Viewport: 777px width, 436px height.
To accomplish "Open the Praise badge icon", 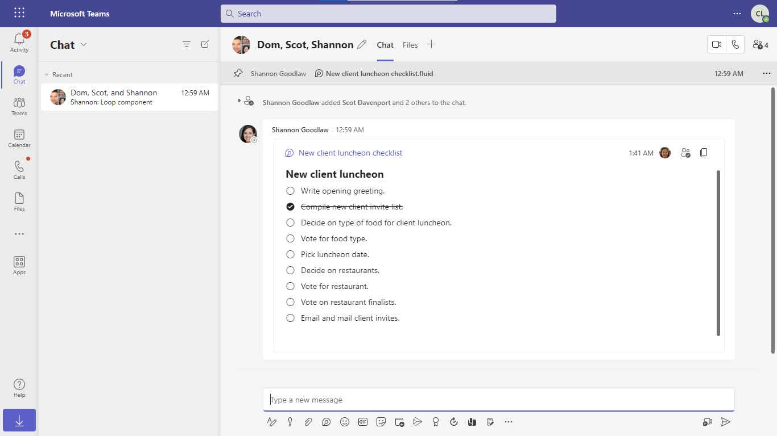I will [x=436, y=422].
